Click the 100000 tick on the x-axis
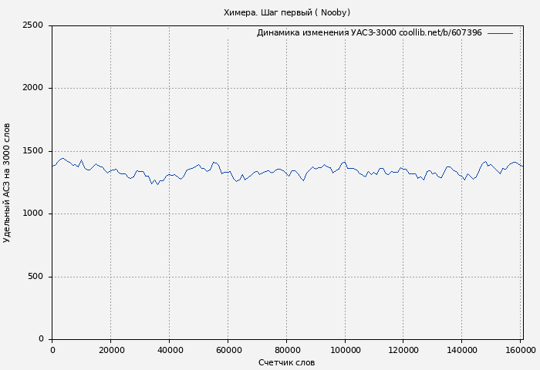 tap(344, 350)
